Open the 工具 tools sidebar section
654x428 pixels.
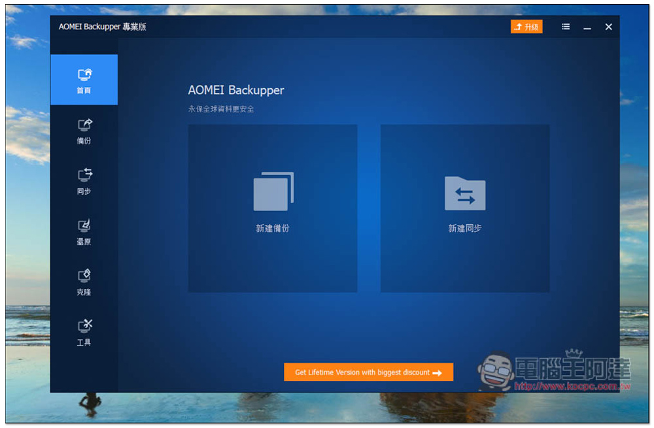coord(84,333)
